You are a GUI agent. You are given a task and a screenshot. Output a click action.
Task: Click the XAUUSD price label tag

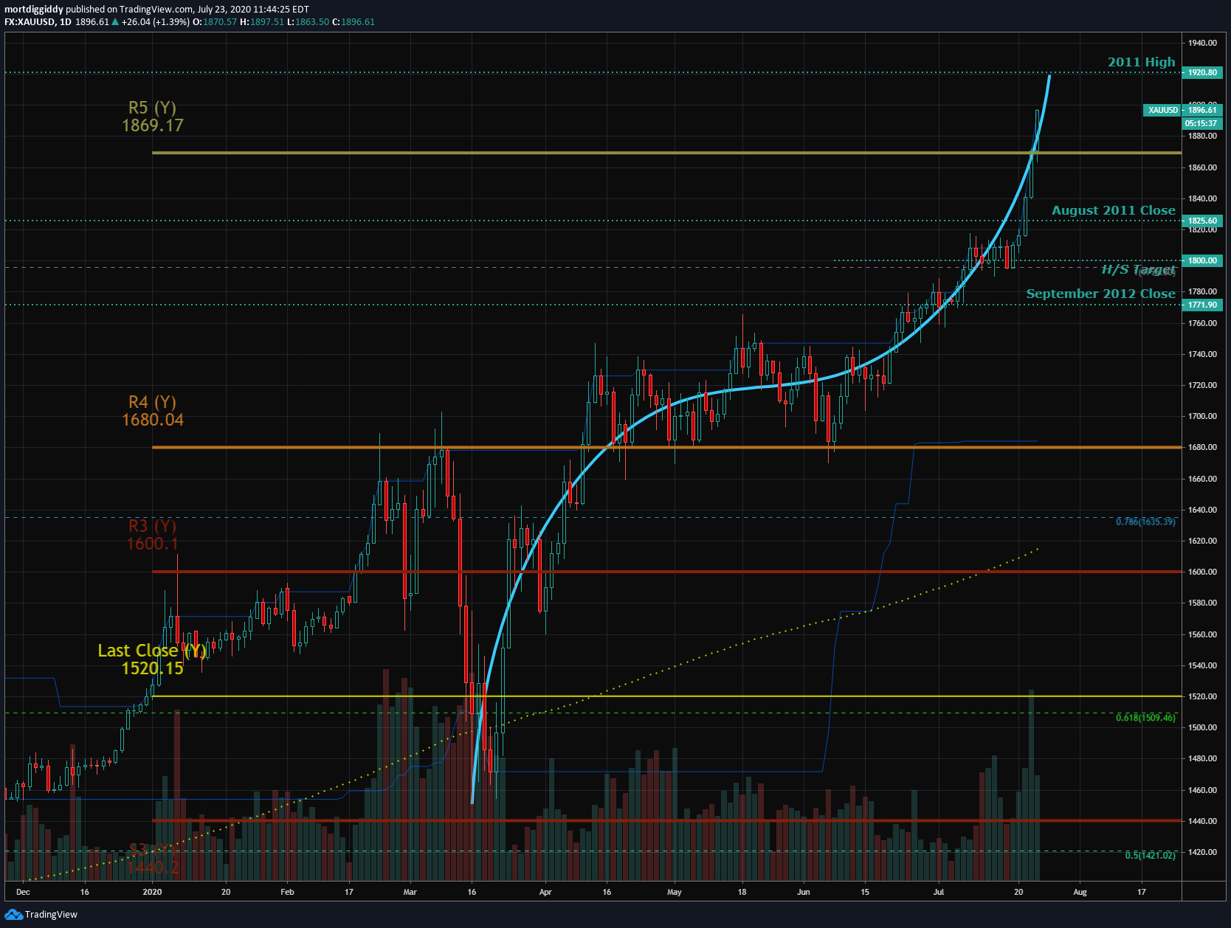pos(1162,110)
